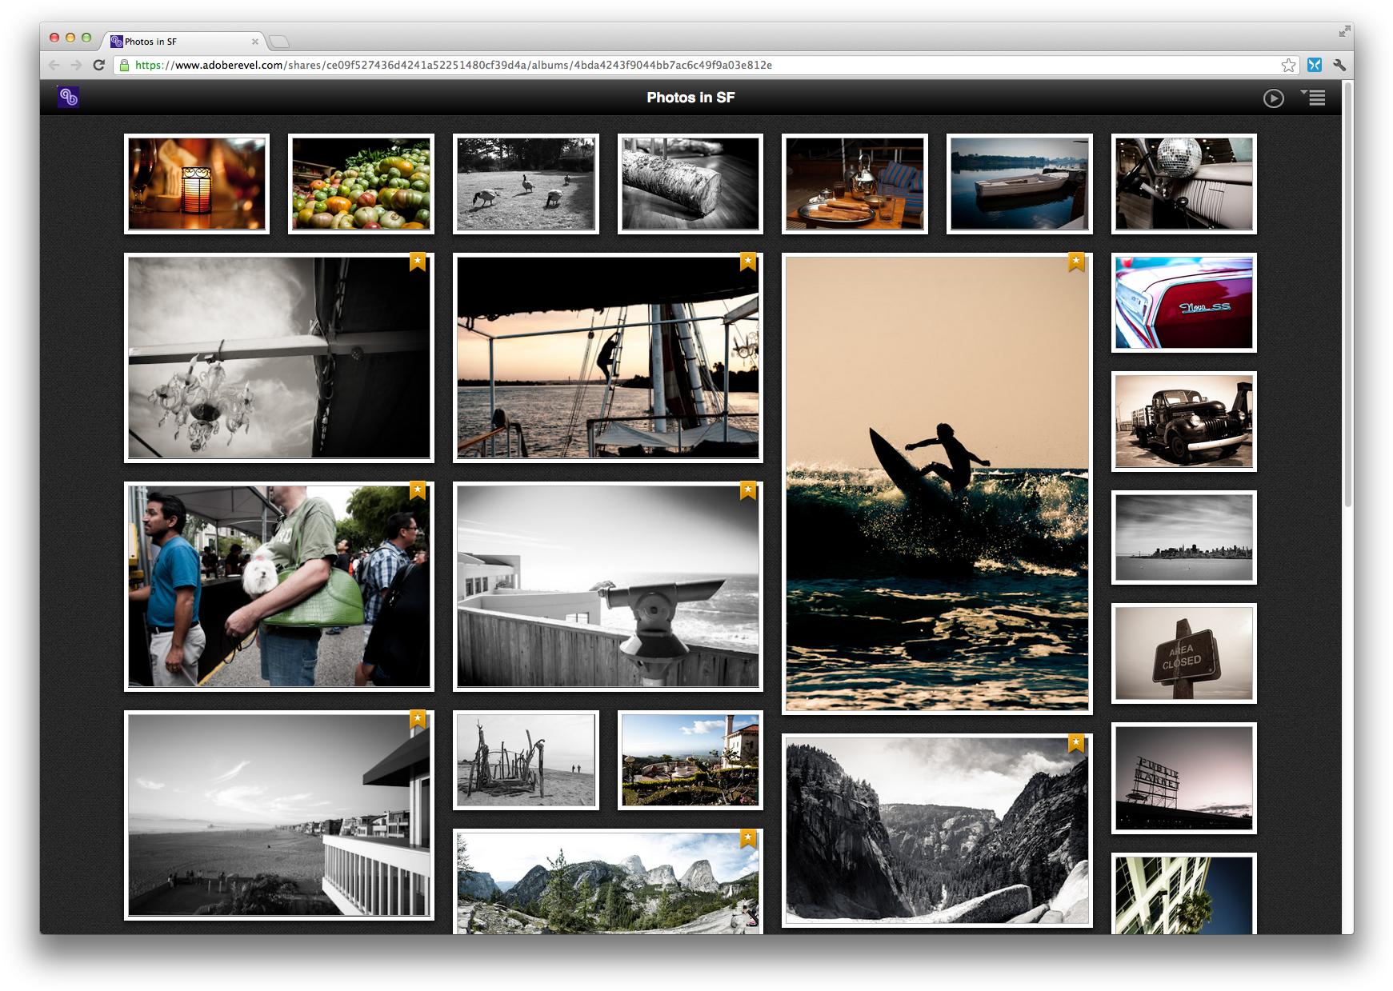This screenshot has width=1393, height=991.
Task: Toggle the star ribbon on the chandelier photo
Action: pyautogui.click(x=417, y=261)
